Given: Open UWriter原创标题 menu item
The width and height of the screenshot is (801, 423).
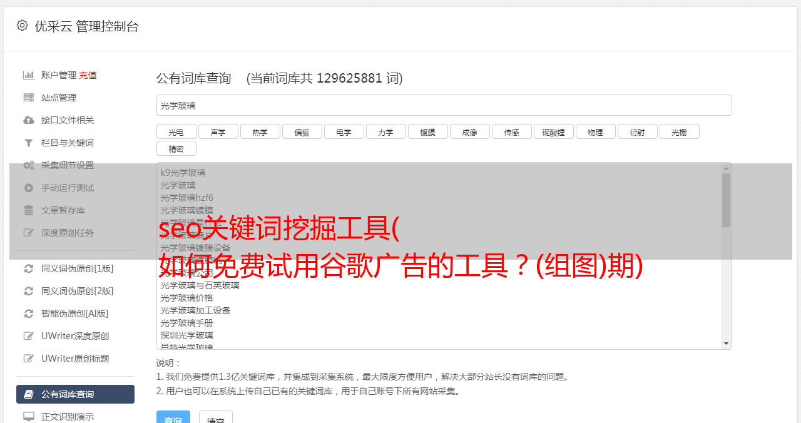Looking at the screenshot, I should click(75, 359).
